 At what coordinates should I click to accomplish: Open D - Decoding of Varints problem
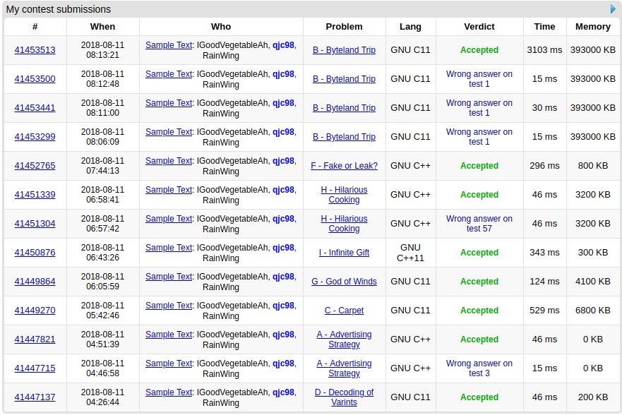tap(344, 397)
